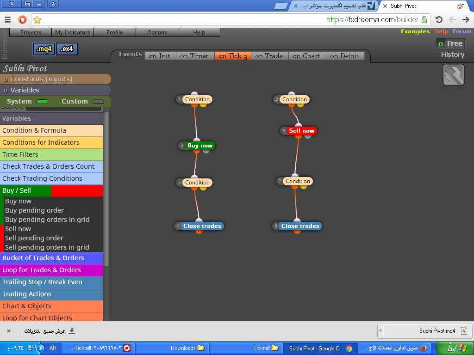Toggle the System blocks switch
474x355 pixels.
[x=42, y=102]
